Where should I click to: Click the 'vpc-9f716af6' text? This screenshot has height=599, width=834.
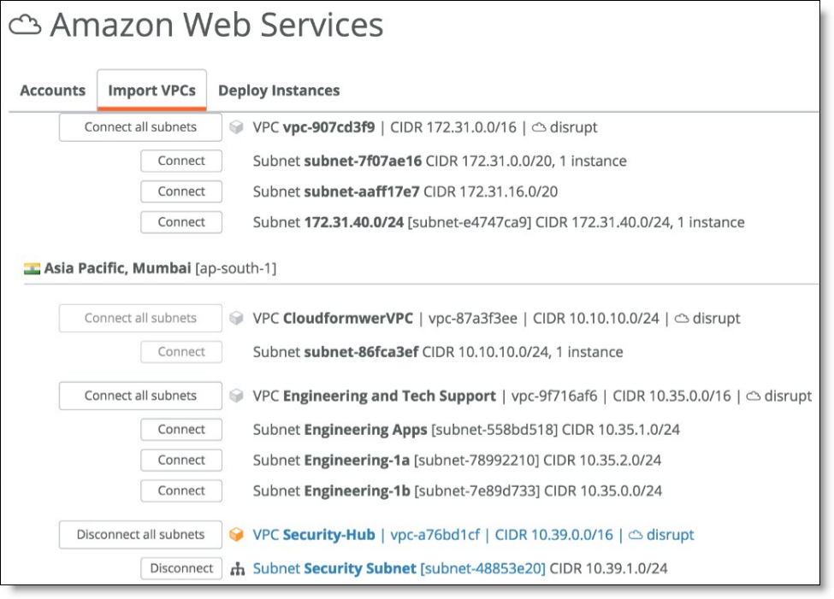pos(554,396)
